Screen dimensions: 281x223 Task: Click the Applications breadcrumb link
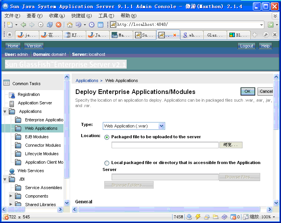(x=87, y=80)
